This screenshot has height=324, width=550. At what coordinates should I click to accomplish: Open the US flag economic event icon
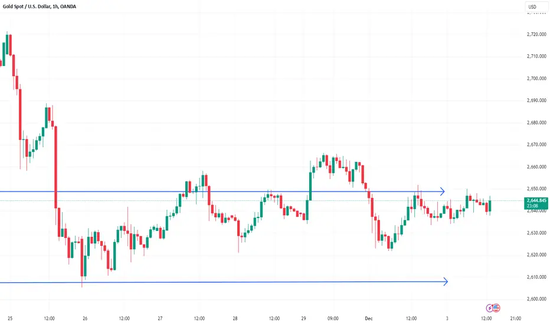tap(496, 308)
